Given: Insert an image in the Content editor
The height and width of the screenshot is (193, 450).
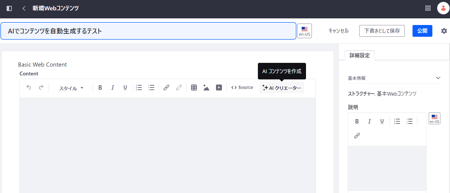Looking at the screenshot, I should pos(206,87).
